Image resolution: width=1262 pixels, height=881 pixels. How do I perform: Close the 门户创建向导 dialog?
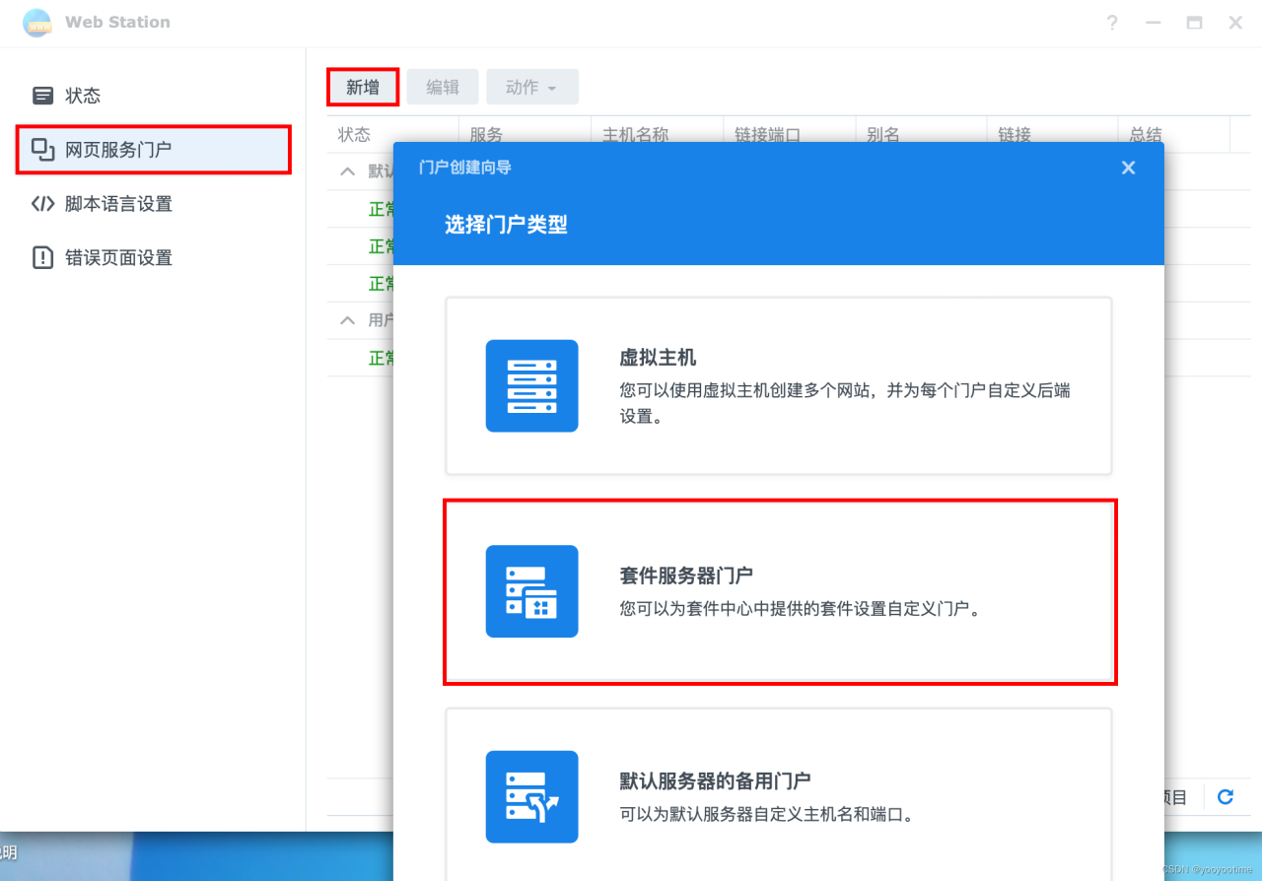(x=1128, y=168)
